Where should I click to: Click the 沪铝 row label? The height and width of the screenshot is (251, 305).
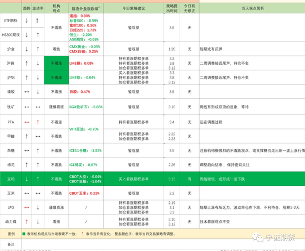pyautogui.click(x=11, y=77)
